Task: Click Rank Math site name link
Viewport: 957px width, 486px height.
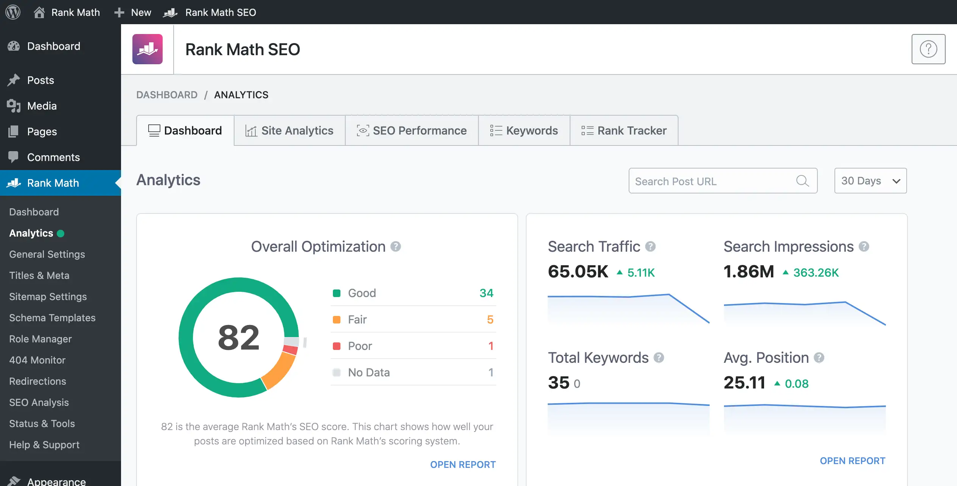Action: click(76, 12)
